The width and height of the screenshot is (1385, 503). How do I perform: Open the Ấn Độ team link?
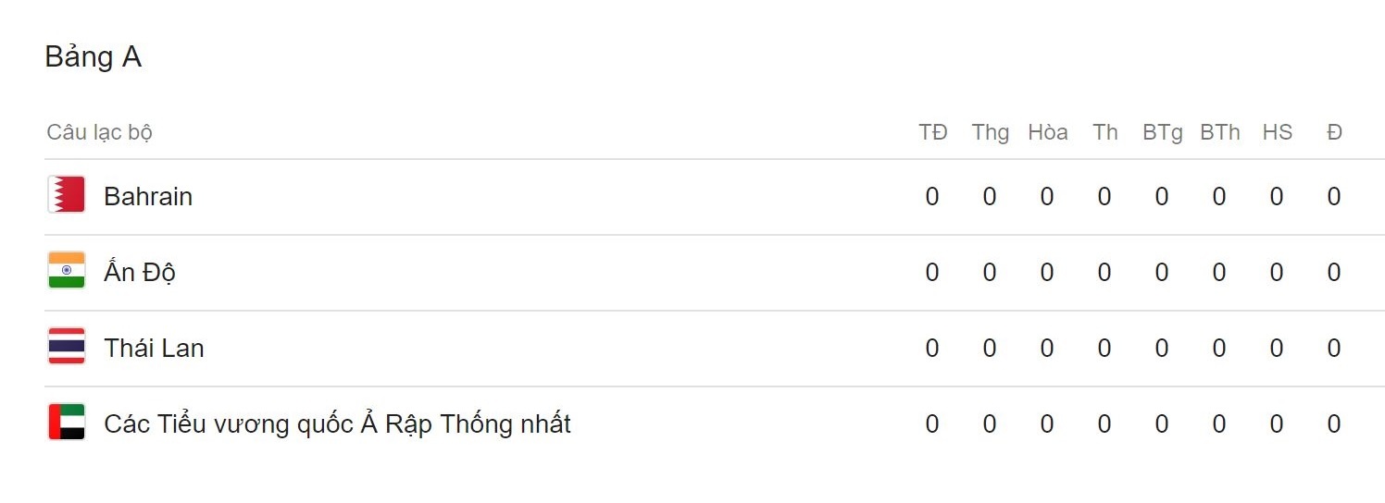(x=140, y=273)
